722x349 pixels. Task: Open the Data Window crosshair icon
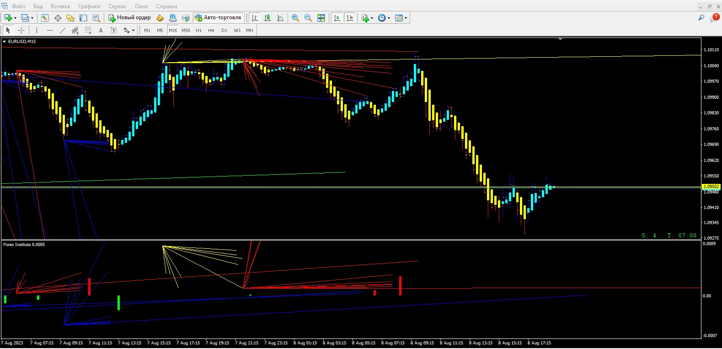point(58,18)
